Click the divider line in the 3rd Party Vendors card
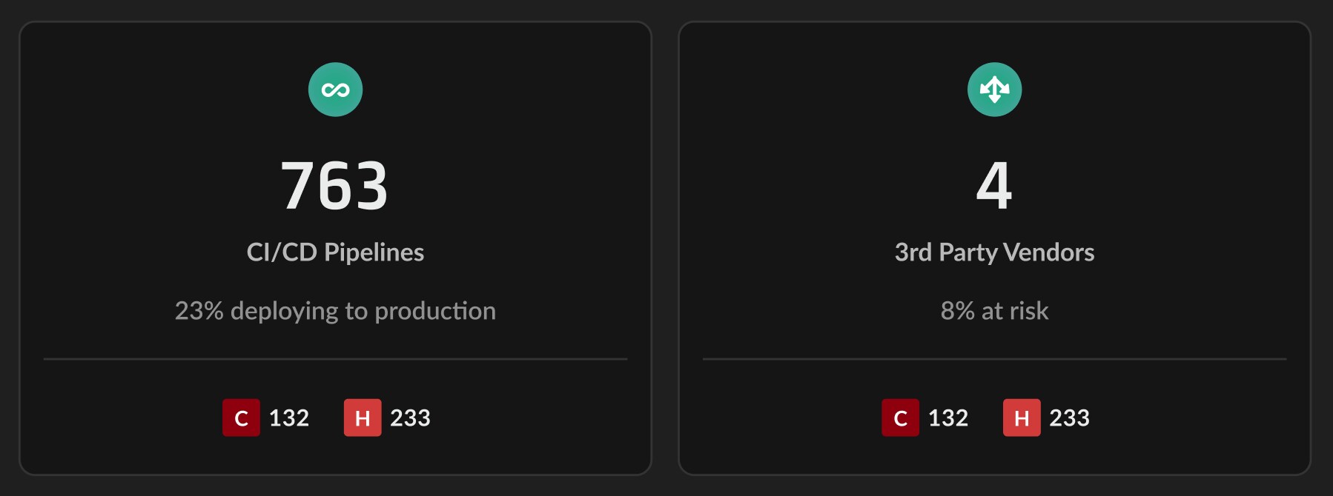 coord(994,359)
